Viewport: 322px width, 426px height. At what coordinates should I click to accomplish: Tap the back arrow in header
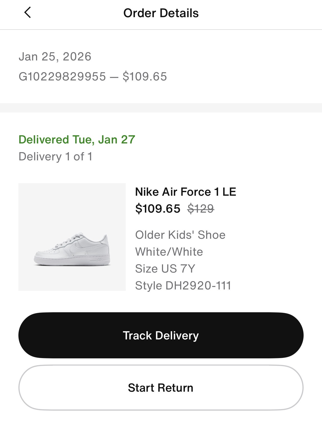pyautogui.click(x=27, y=13)
